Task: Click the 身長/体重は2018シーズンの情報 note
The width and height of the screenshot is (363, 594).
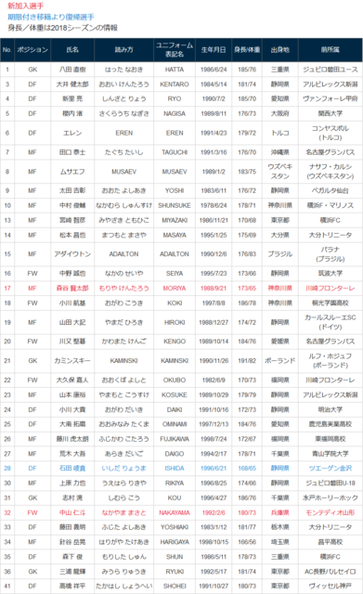Action: pyautogui.click(x=62, y=28)
